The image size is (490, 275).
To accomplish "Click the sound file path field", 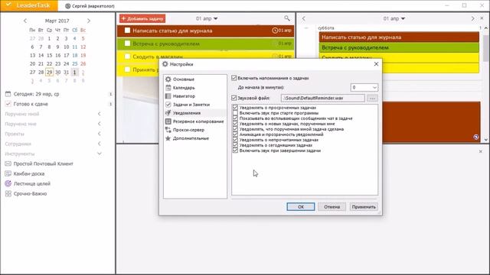I will pyautogui.click(x=323, y=98).
